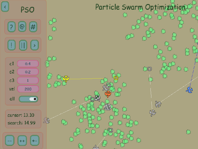
Task: Click the yellow ring target marker
Action: coord(116,78)
